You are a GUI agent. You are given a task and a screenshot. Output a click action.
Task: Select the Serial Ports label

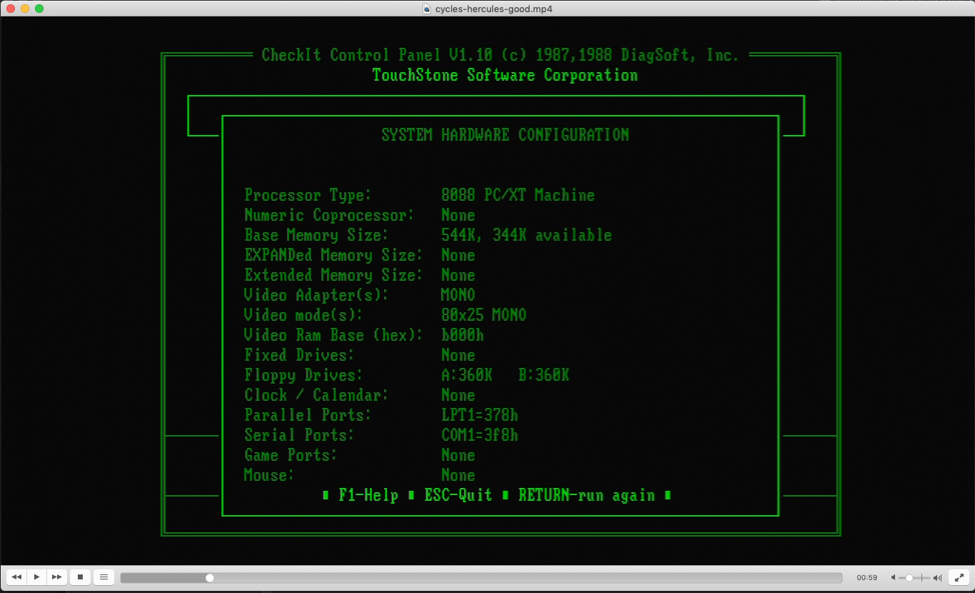(299, 435)
